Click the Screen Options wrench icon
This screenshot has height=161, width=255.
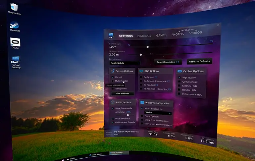pyautogui.click(x=113, y=71)
